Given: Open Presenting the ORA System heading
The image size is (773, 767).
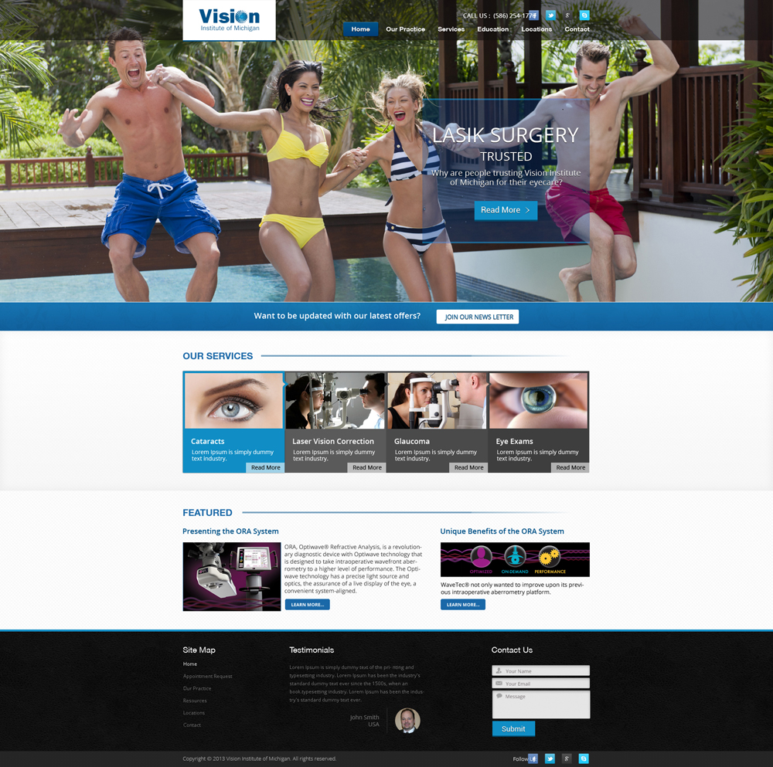Looking at the screenshot, I should (230, 531).
